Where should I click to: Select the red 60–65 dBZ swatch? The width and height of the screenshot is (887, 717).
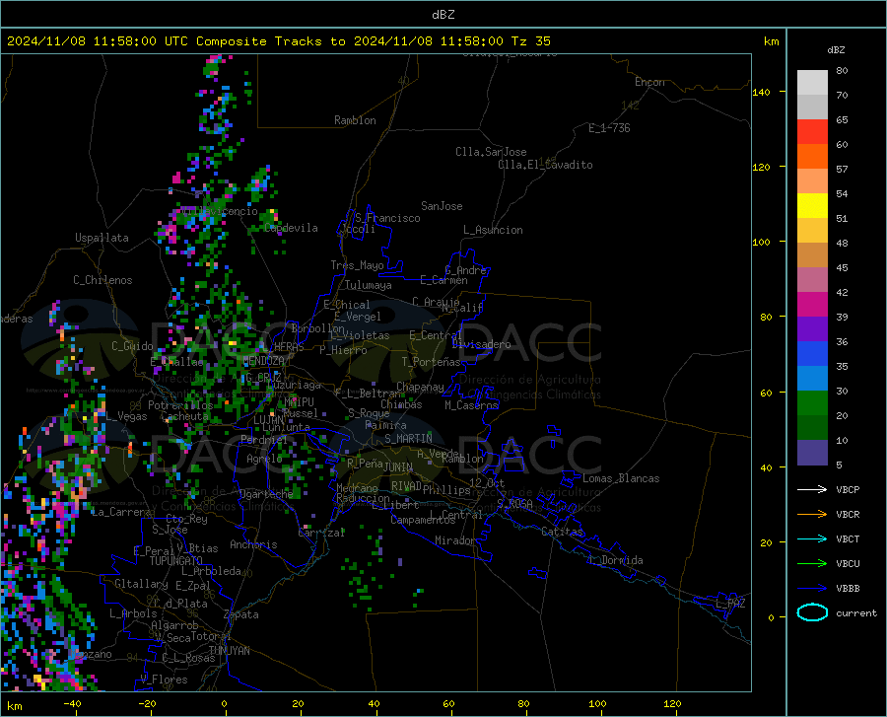coord(812,132)
